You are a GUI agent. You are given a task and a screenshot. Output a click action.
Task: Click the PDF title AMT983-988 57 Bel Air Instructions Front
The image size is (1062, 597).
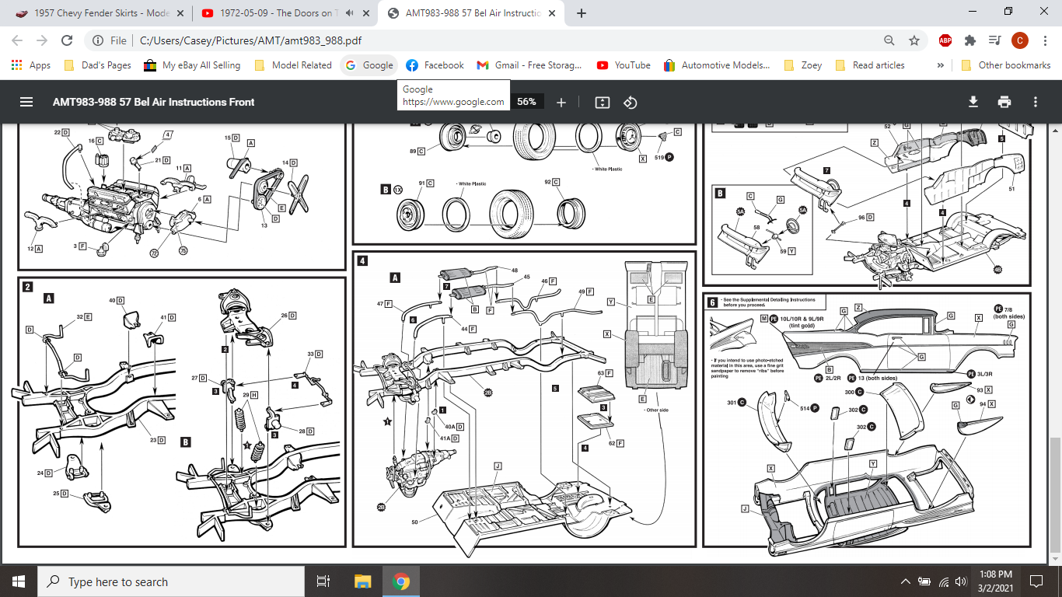[153, 102]
